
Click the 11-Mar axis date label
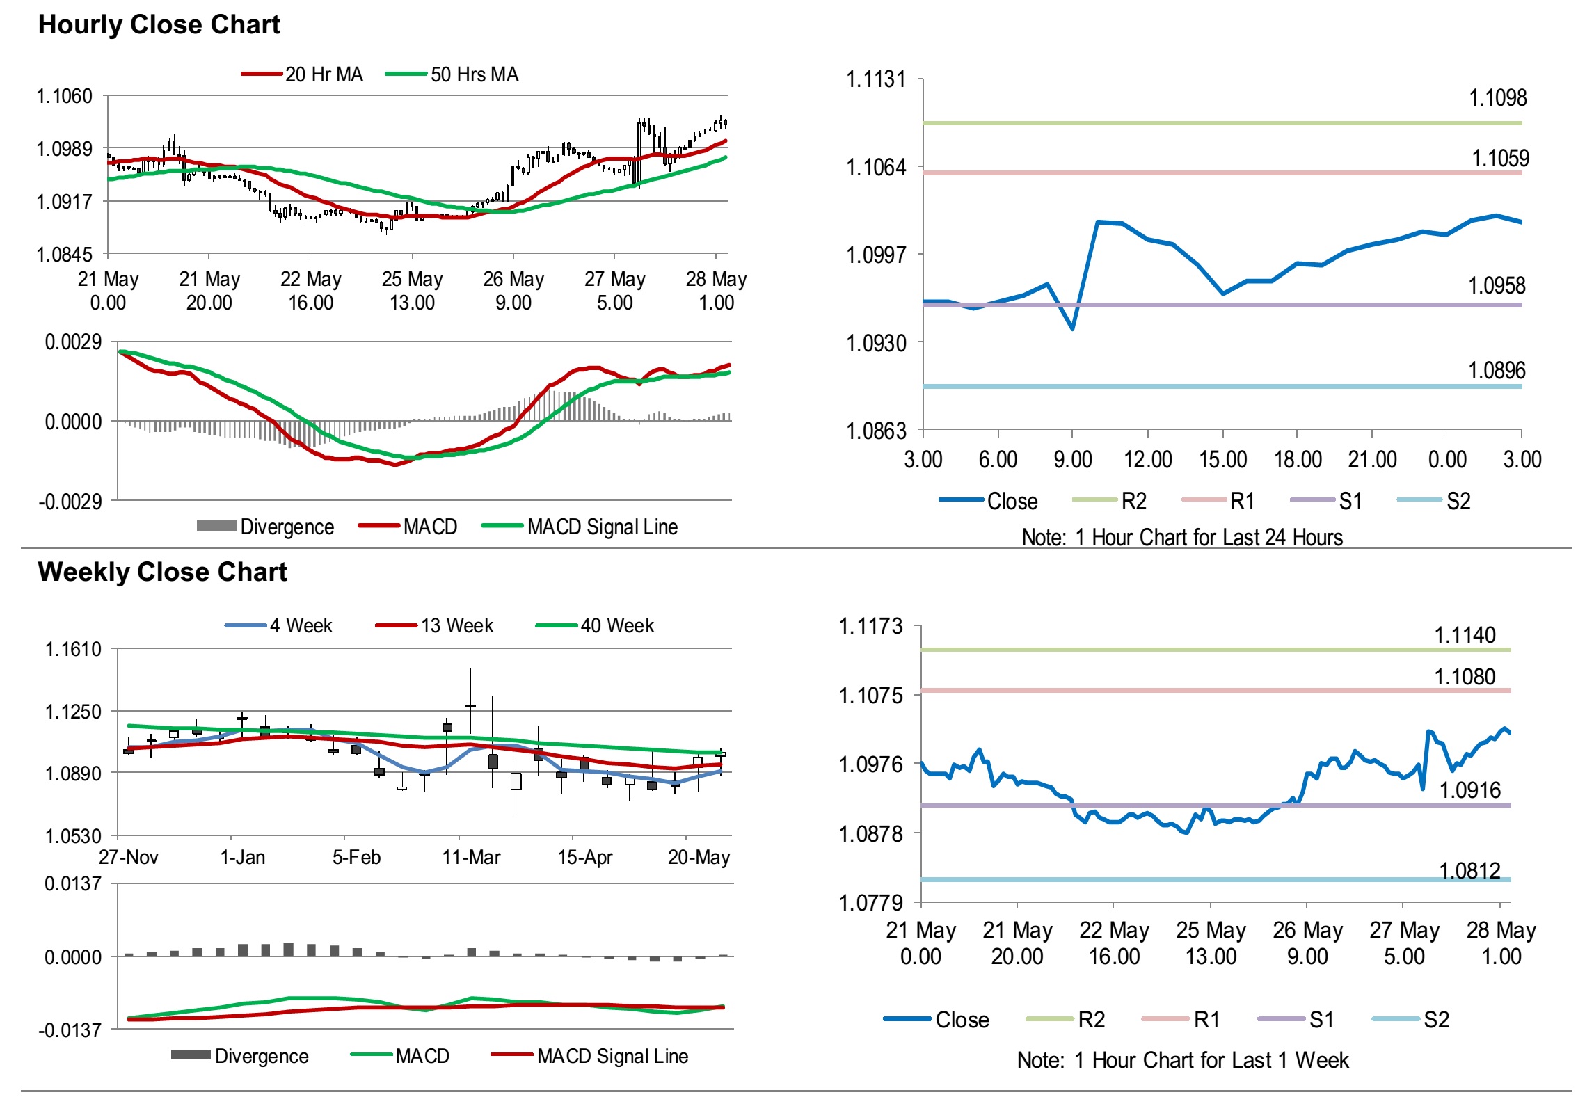pyautogui.click(x=471, y=857)
